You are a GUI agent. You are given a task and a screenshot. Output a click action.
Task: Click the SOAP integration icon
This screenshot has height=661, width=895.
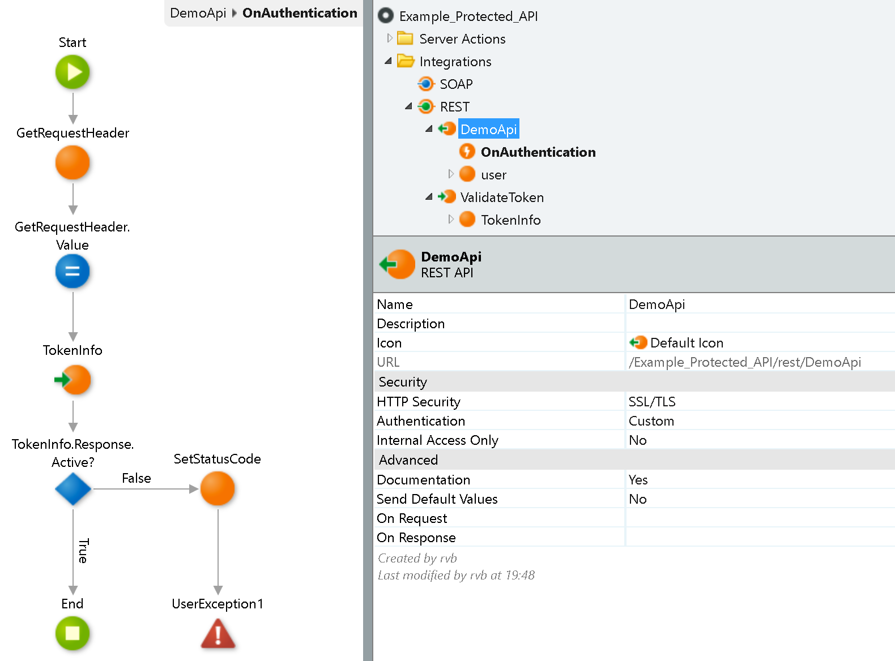click(x=426, y=84)
